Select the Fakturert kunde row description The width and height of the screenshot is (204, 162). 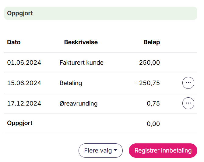[81, 63]
